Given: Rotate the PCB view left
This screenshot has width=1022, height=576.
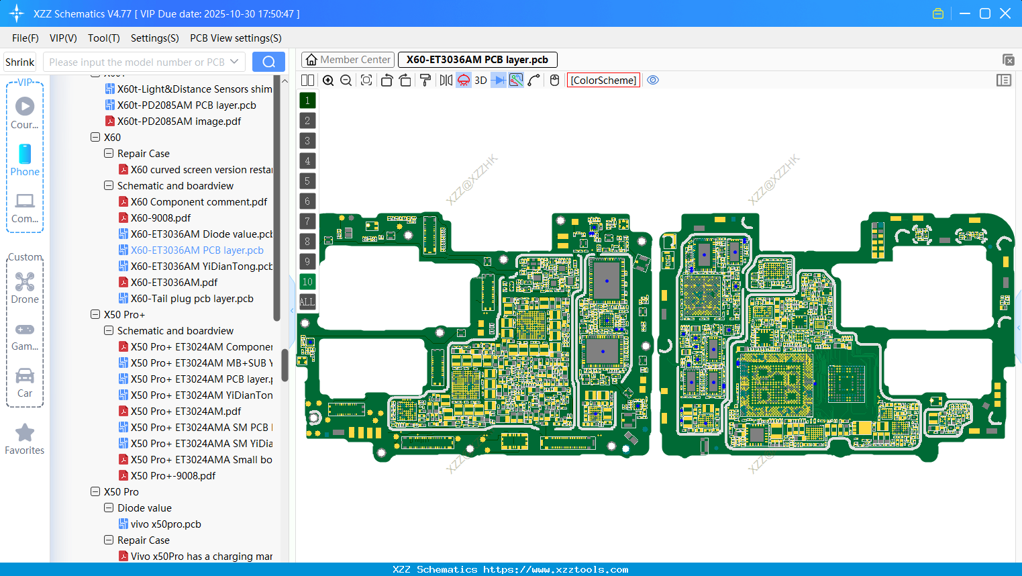Looking at the screenshot, I should 387,80.
